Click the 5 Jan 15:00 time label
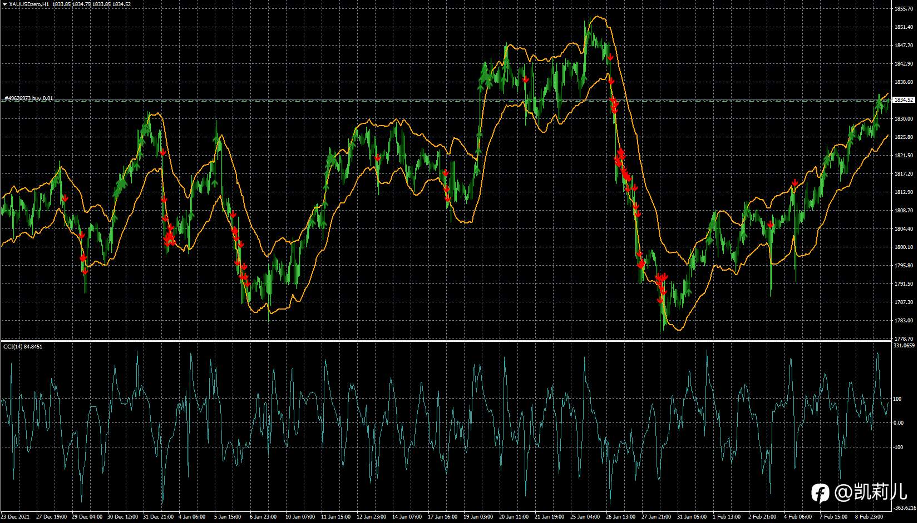The image size is (918, 523). [228, 517]
